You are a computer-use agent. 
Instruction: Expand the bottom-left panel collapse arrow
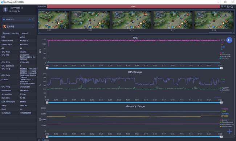pos(39,140)
